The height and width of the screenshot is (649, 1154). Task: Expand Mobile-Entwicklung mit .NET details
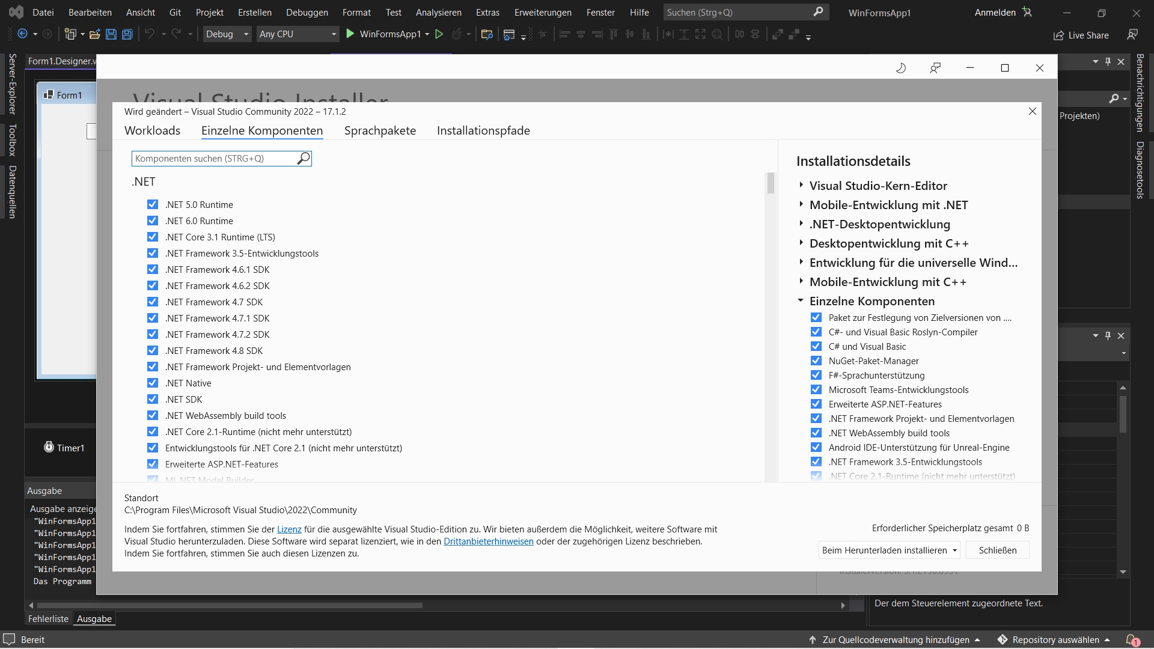tap(801, 204)
